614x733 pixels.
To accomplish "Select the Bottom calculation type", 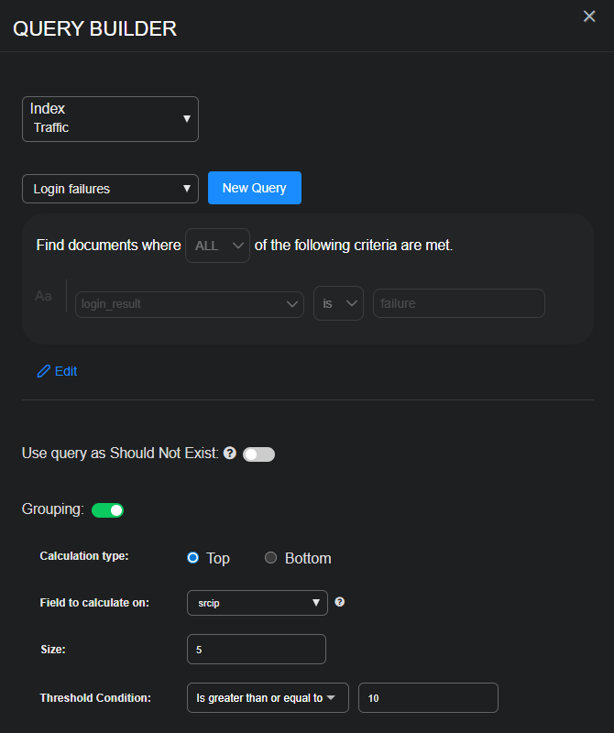I will [x=270, y=558].
